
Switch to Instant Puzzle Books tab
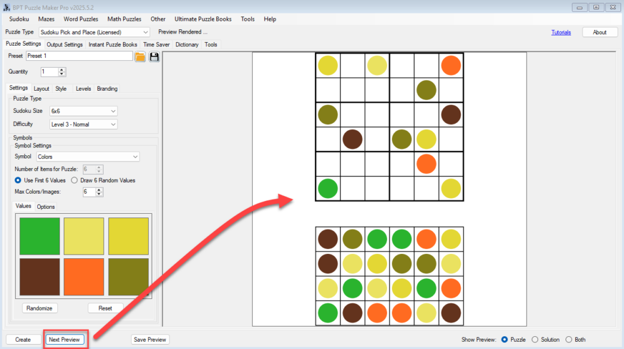tap(113, 44)
